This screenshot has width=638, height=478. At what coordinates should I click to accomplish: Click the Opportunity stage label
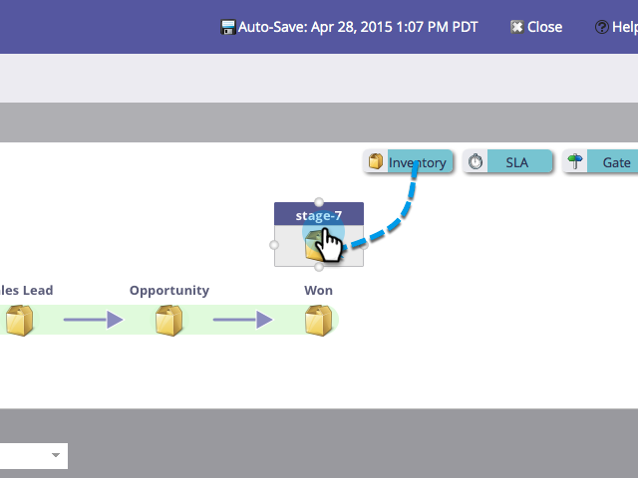[169, 290]
